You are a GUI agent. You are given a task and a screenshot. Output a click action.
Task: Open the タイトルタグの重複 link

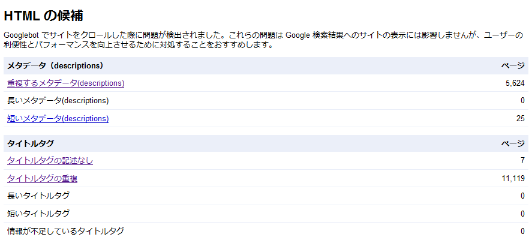[42, 179]
